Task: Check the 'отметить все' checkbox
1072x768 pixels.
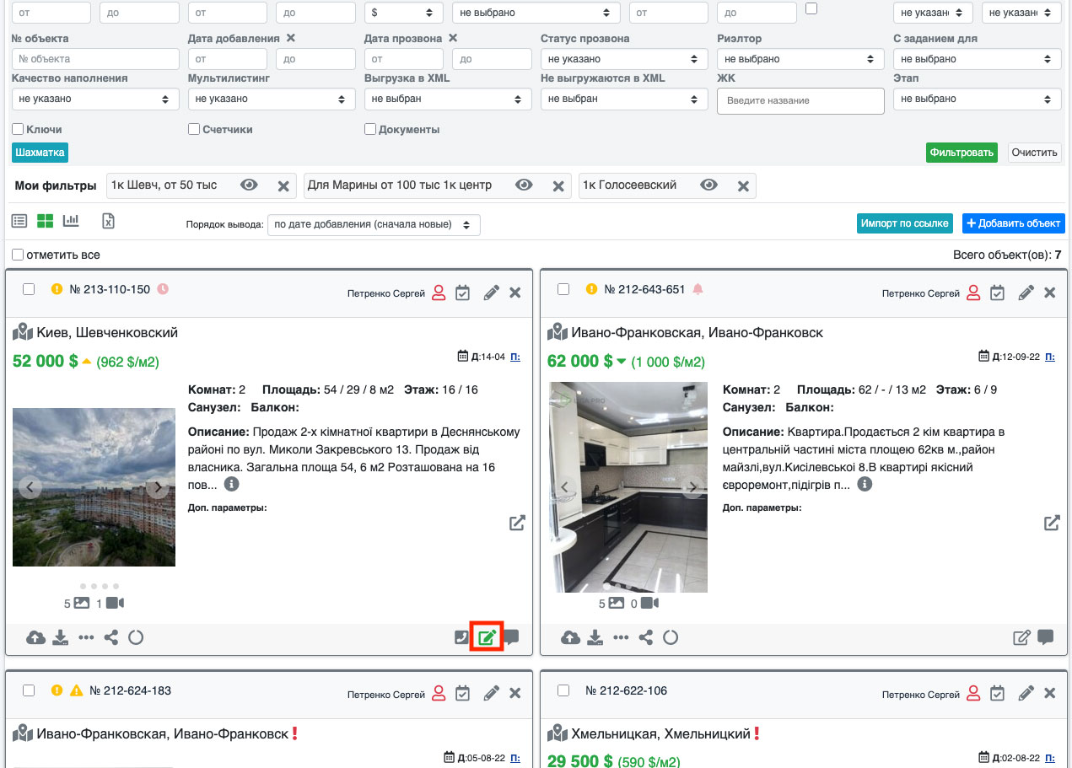Action: [18, 255]
